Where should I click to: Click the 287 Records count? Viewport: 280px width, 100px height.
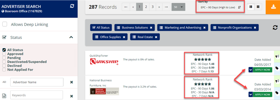pos(103,7)
